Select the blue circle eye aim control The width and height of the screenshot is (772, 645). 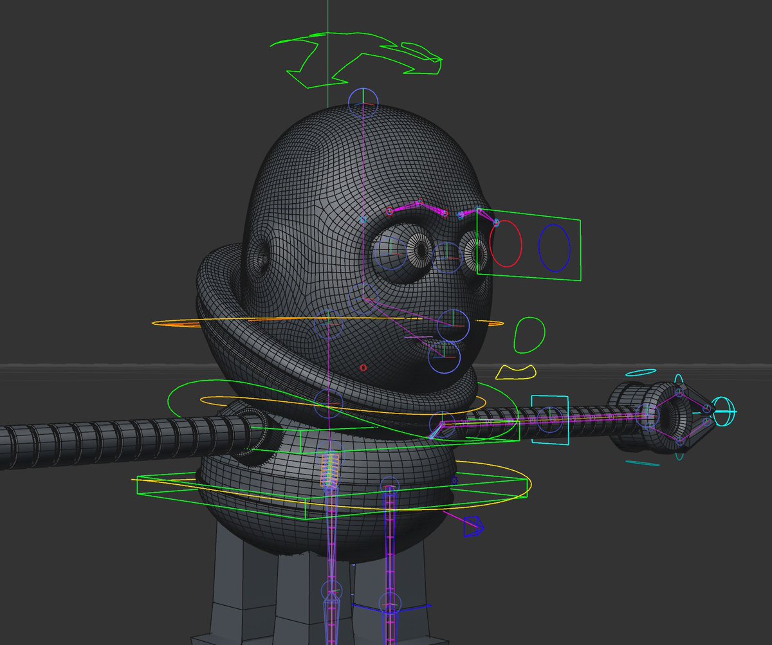click(555, 248)
